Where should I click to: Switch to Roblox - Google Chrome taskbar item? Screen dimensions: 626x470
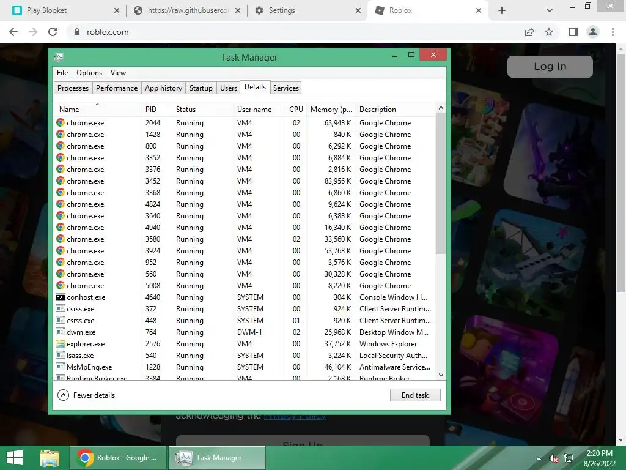point(118,458)
